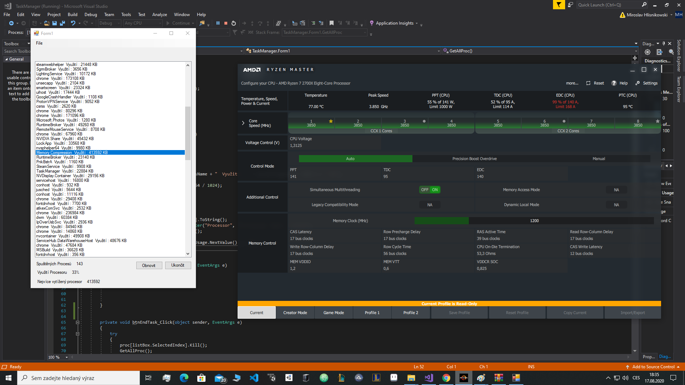Switch to Game Mode profile tab
This screenshot has width=685, height=385.
334,313
